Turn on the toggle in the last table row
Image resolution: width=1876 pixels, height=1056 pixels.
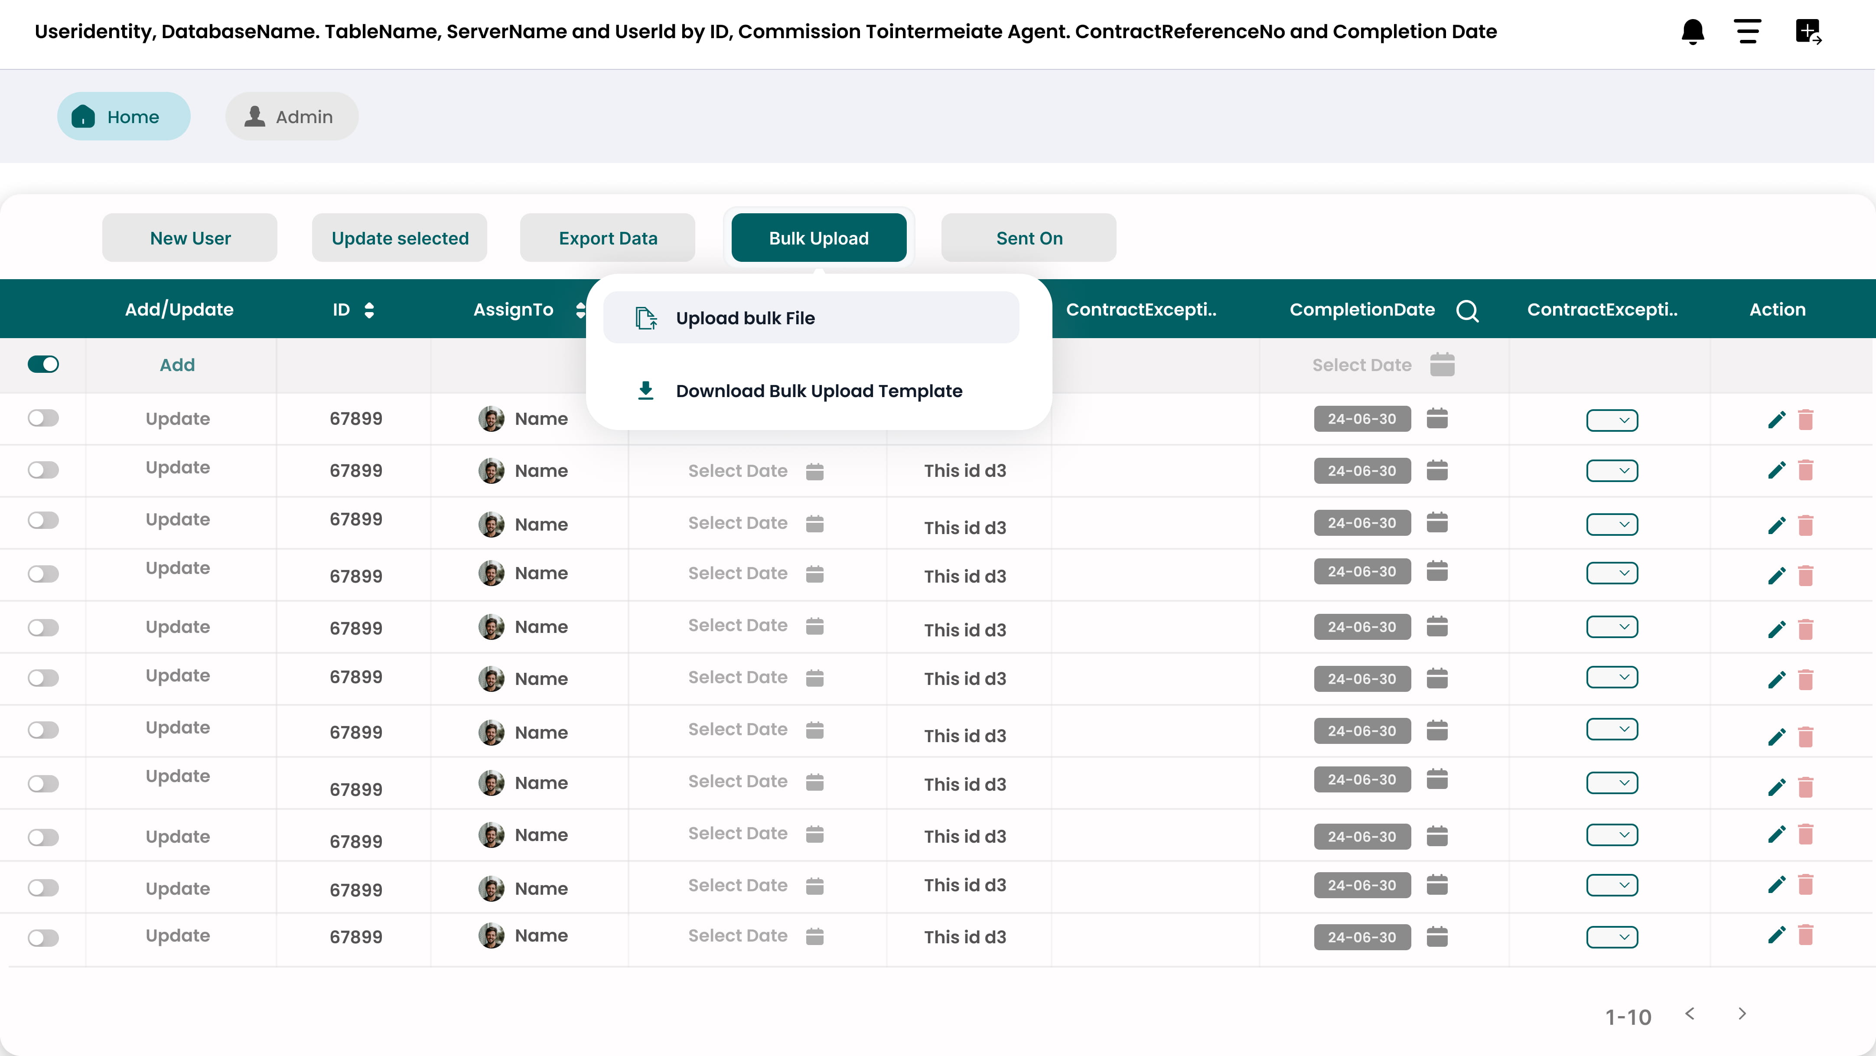43,937
